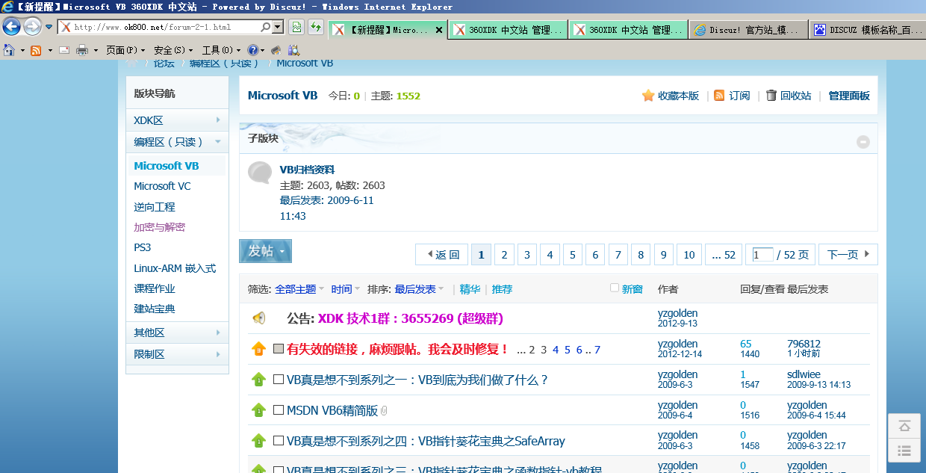Screen dimensions: 926x473
Task: Open thread VB真是想不到系列之一
Action: [x=417, y=380]
